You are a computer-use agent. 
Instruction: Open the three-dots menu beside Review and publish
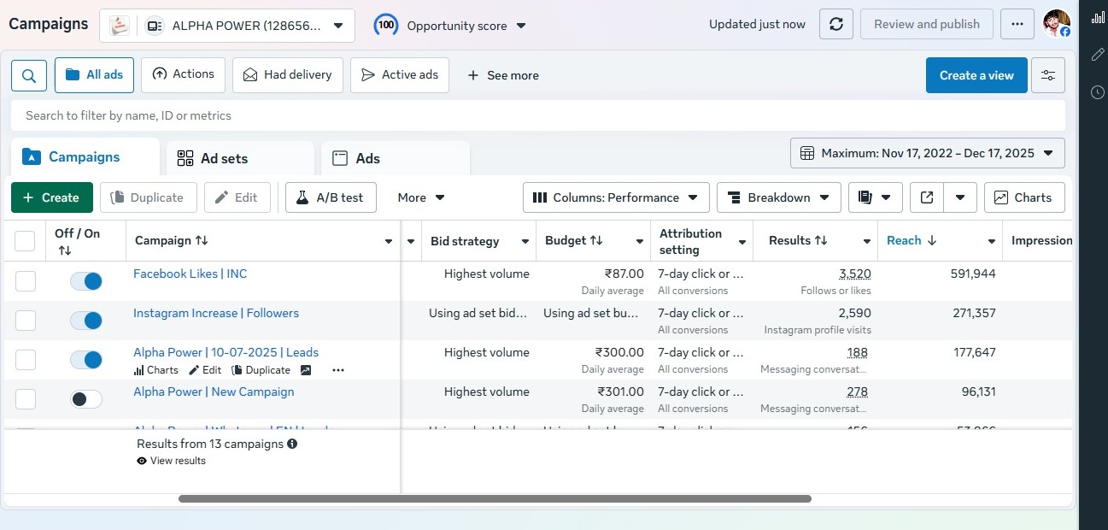pos(1017,24)
